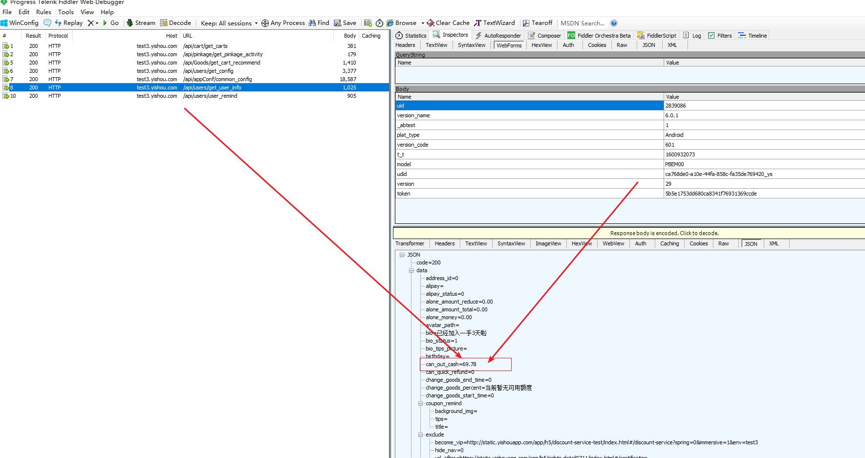Viewport: 865px width, 458px height.
Task: Click the blue help question icon
Action: [614, 23]
